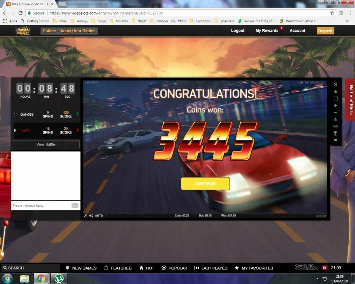Open MY FAVOURITES games

pyautogui.click(x=254, y=268)
